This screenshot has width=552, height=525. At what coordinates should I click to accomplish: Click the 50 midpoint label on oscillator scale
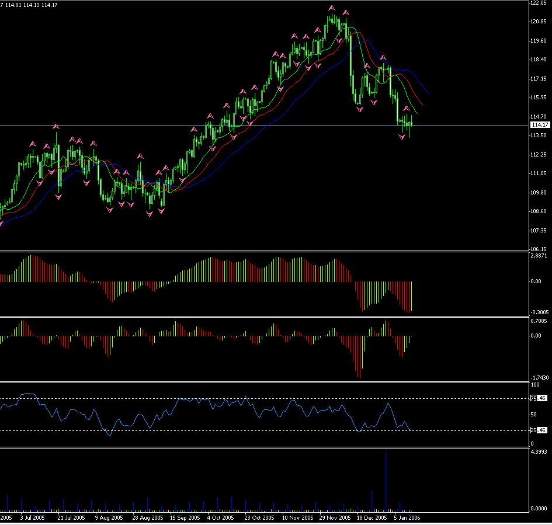pyautogui.click(x=534, y=415)
